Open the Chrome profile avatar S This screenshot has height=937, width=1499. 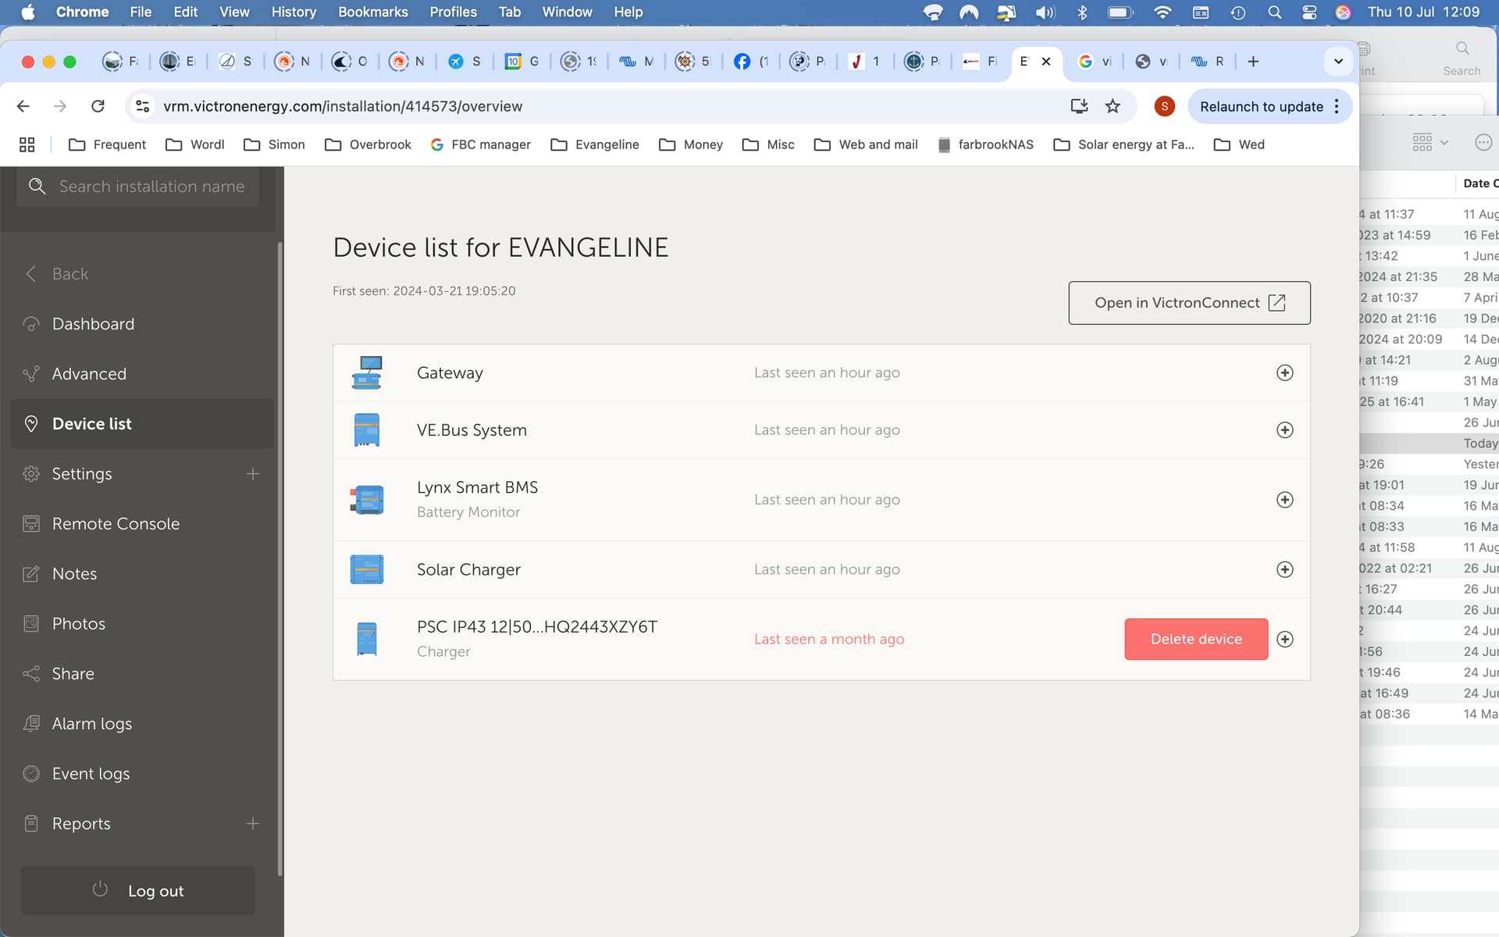(1164, 106)
